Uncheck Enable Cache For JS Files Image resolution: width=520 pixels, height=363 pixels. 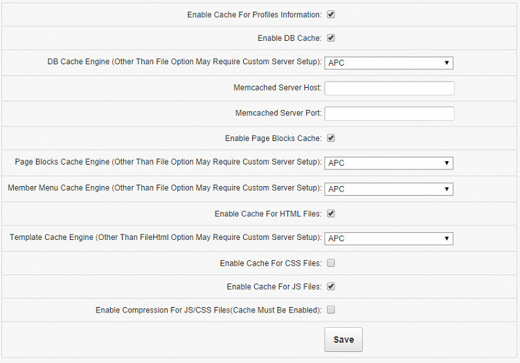click(331, 286)
